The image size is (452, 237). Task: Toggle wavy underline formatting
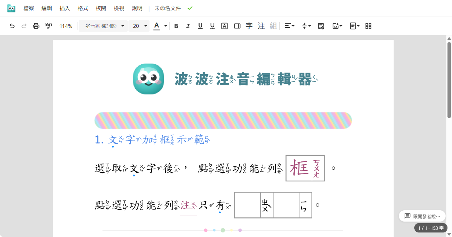pos(212,26)
